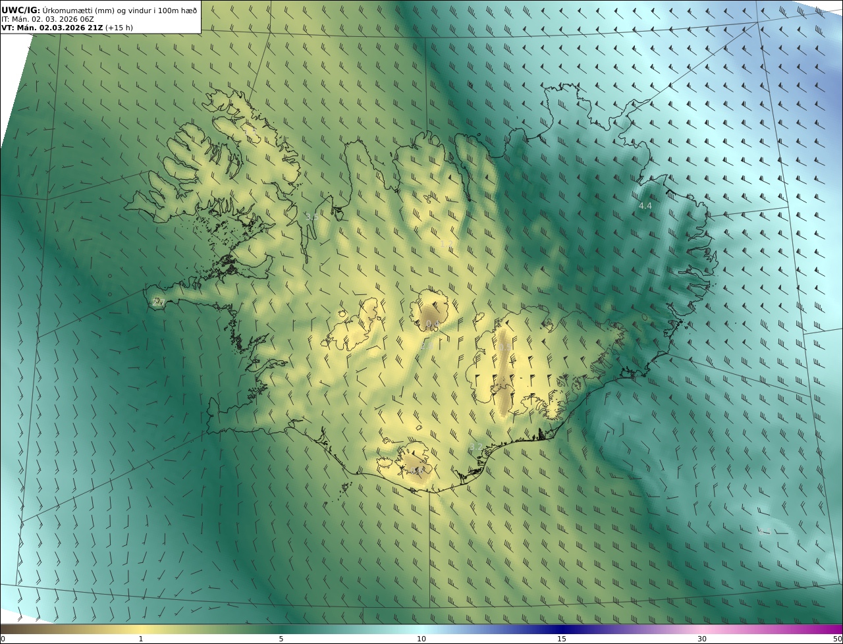Image resolution: width=843 pixels, height=644 pixels.
Task: Click the '1' tick label on the color scale
Action: click(x=140, y=639)
